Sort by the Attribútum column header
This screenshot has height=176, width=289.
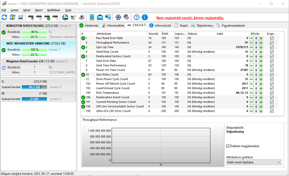pos(122,34)
